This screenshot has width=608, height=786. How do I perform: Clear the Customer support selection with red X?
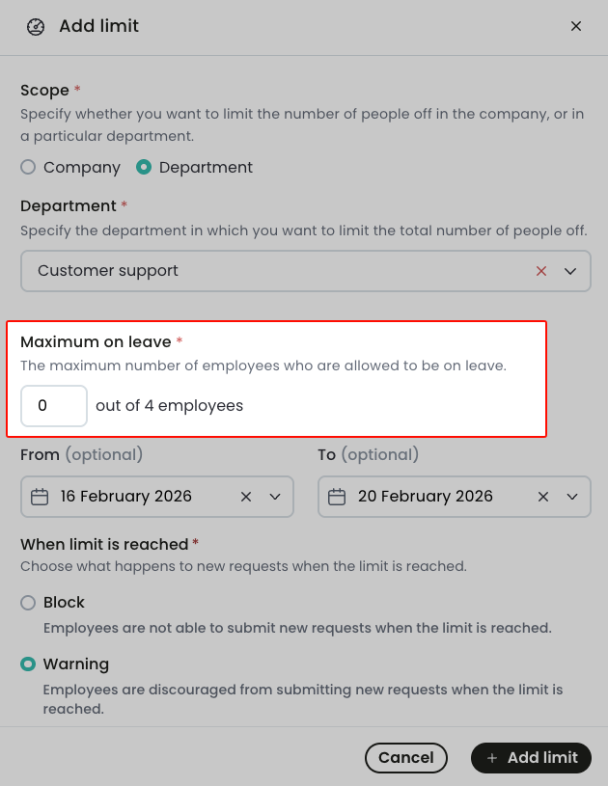(x=540, y=271)
